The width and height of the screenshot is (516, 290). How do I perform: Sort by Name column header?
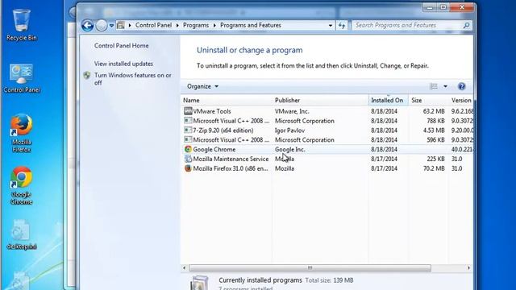226,100
